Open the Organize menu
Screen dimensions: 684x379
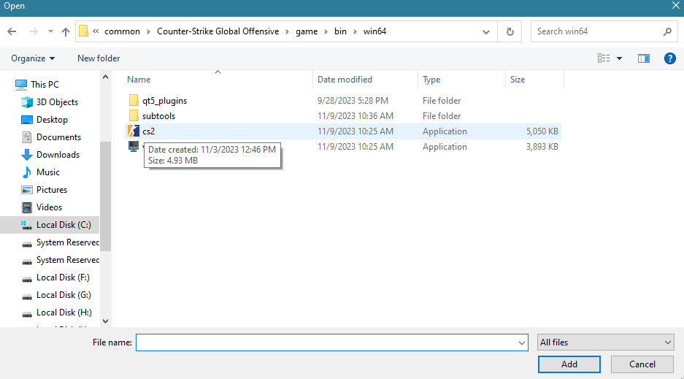(x=33, y=58)
